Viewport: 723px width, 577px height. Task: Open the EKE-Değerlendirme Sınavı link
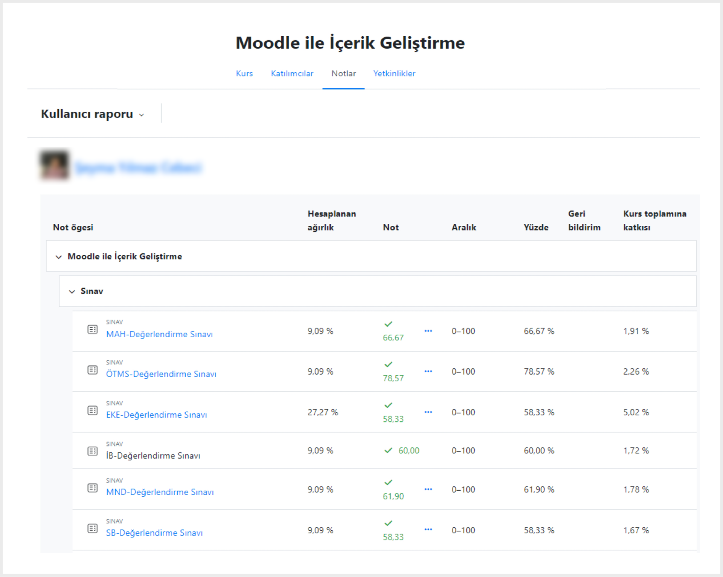156,415
